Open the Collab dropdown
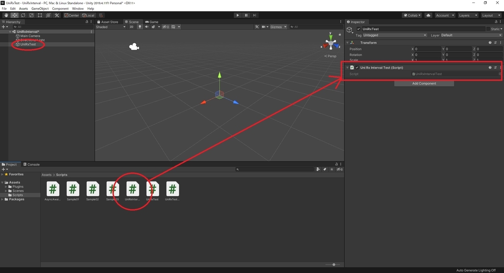504x273 pixels. (x=412, y=15)
